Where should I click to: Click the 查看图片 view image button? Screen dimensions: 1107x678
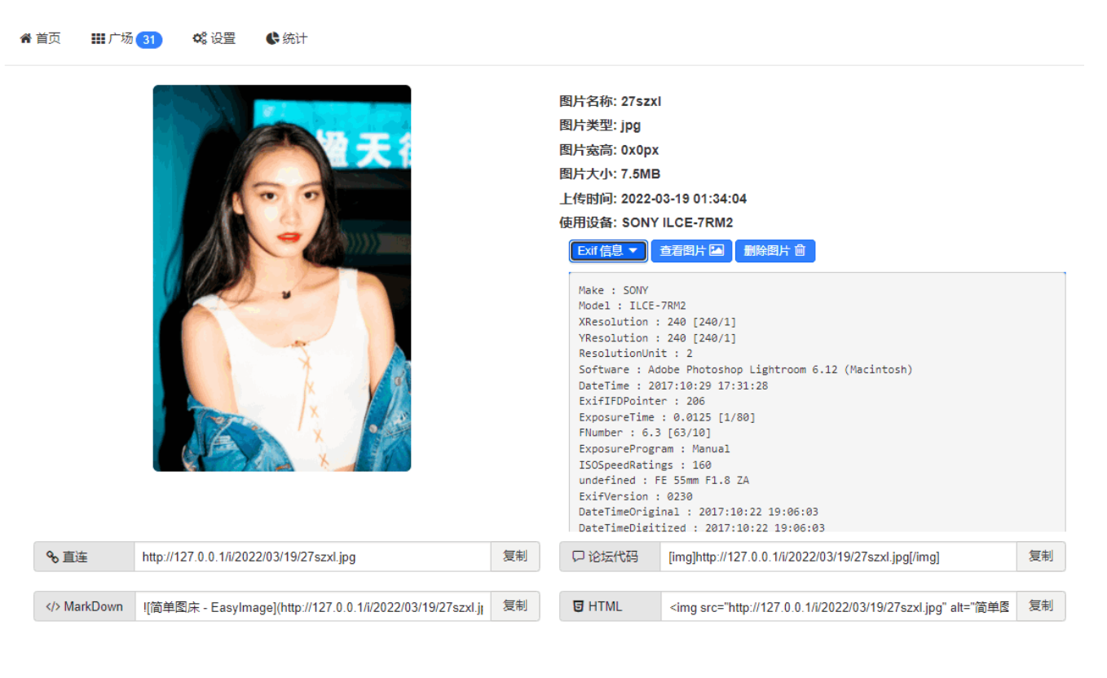click(691, 251)
